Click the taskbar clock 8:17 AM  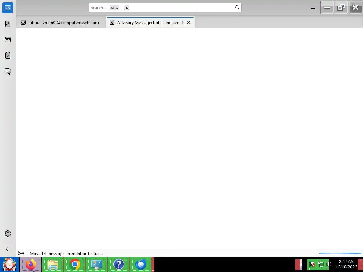click(x=346, y=264)
